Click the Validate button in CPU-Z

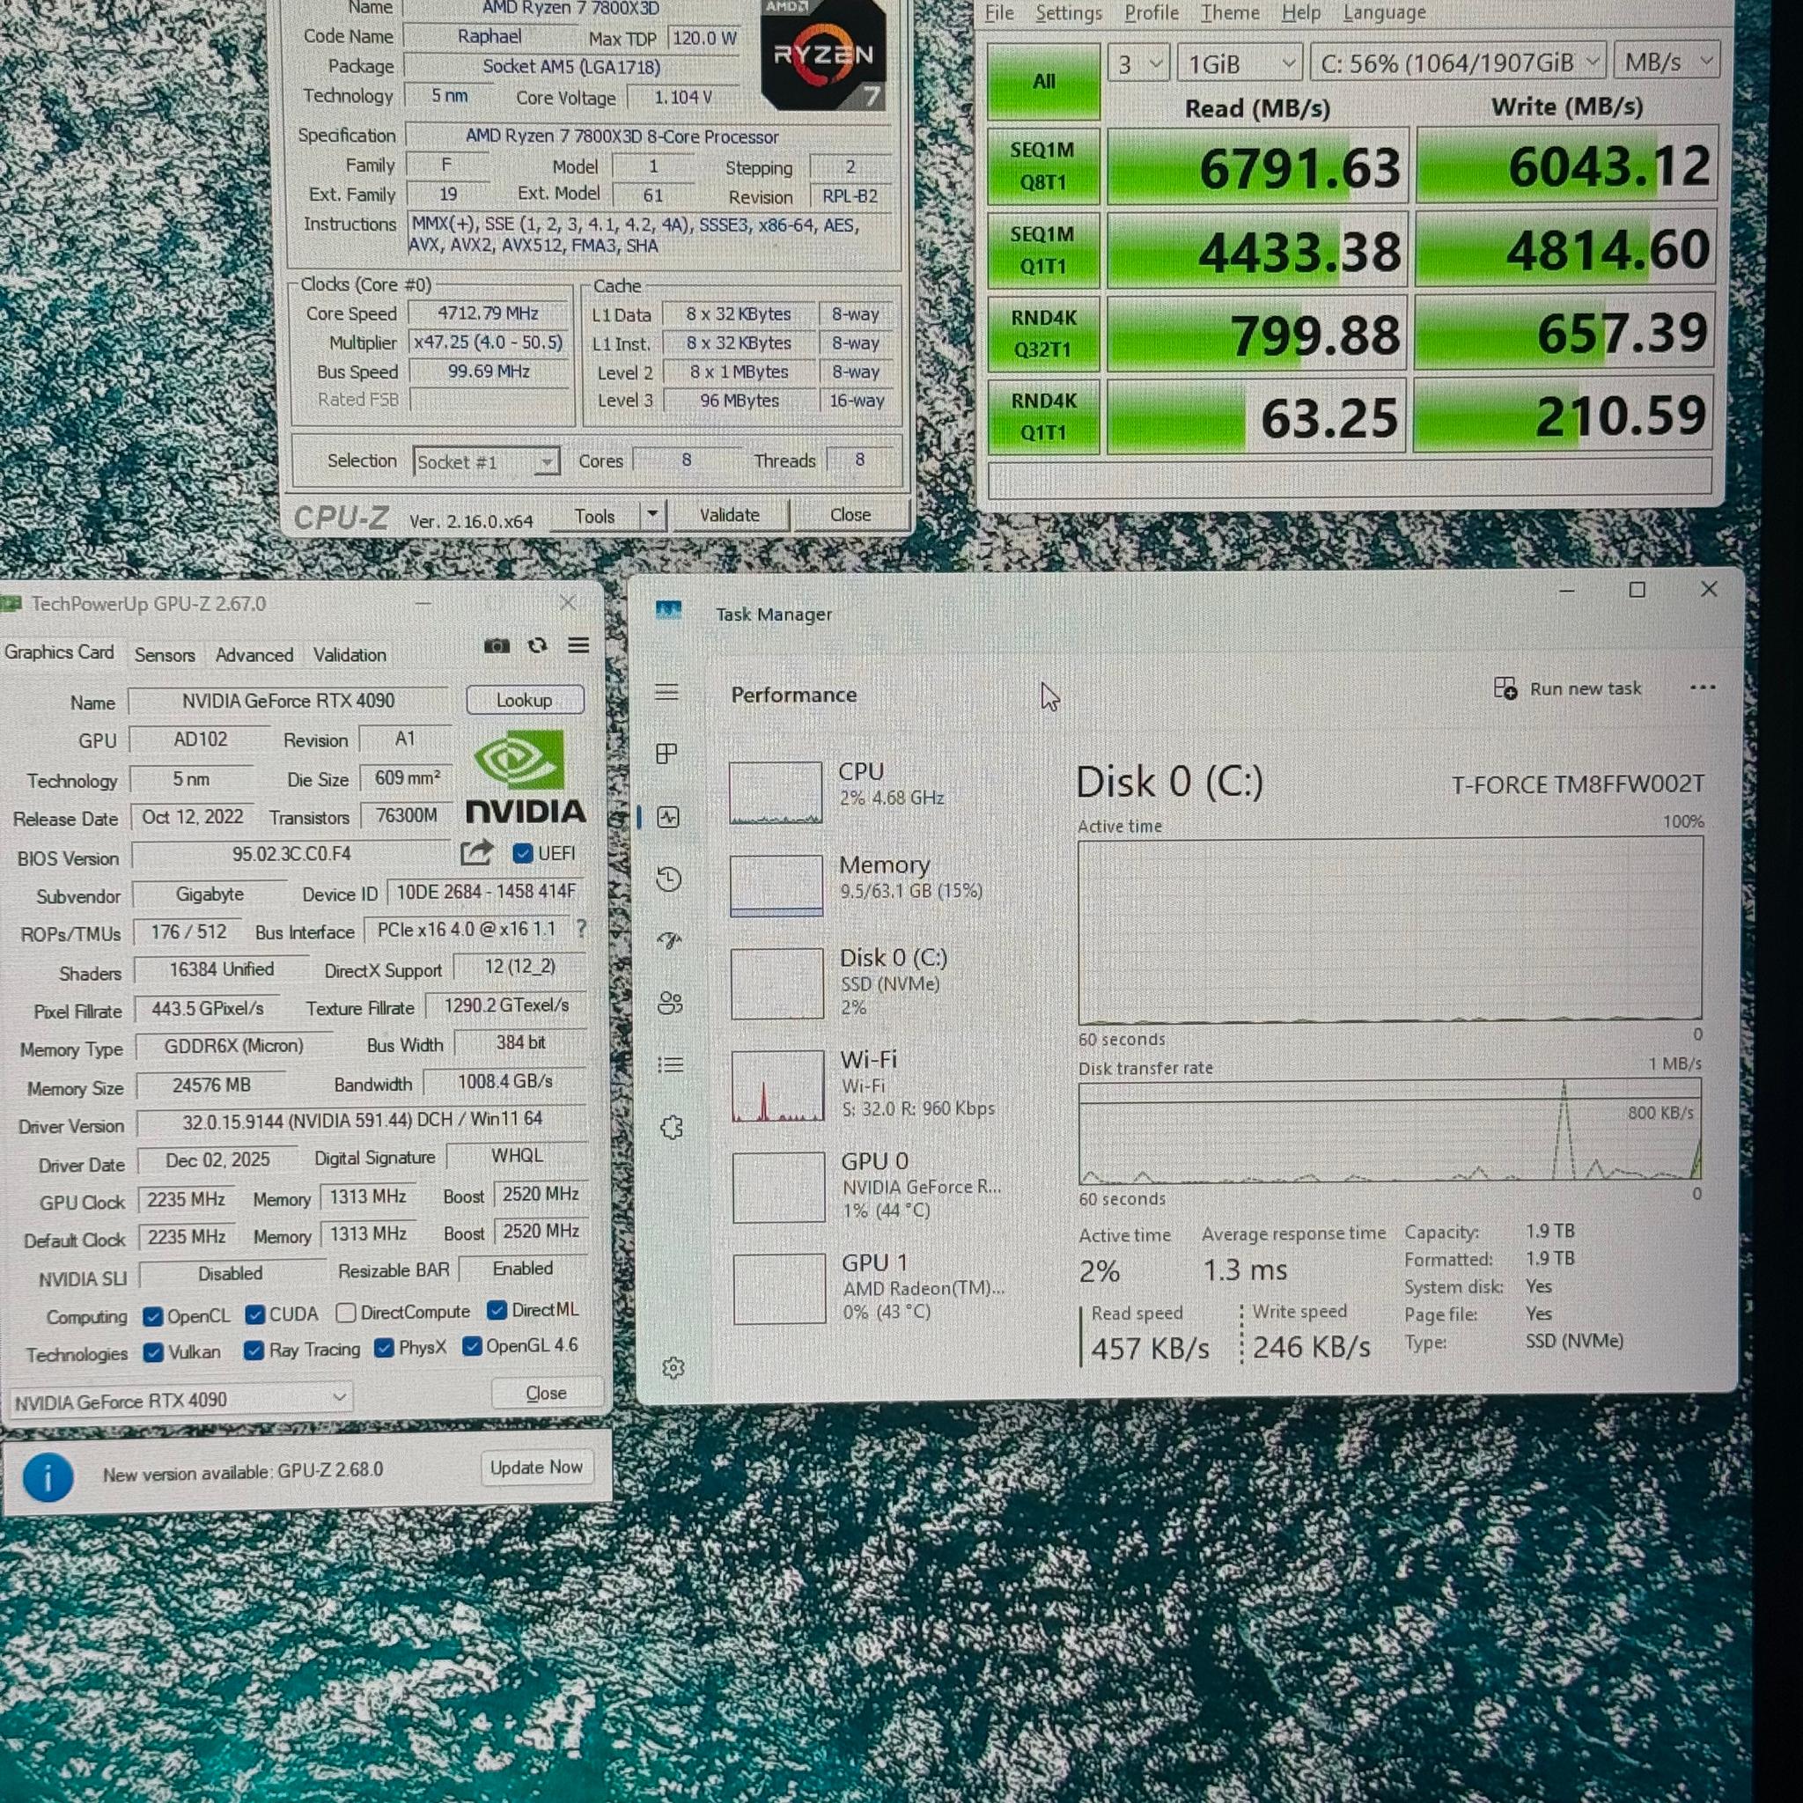pos(730,514)
